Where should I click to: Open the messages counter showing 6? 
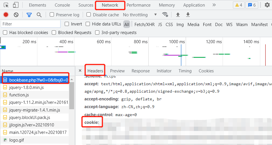click(x=252, y=5)
